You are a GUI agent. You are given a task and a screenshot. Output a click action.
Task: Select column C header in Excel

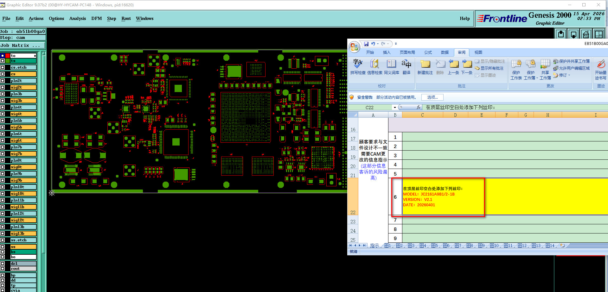[x=422, y=115]
